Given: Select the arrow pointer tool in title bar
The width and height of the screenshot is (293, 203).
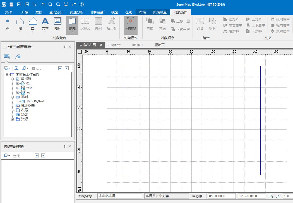Looking at the screenshot, I should coord(35,4).
